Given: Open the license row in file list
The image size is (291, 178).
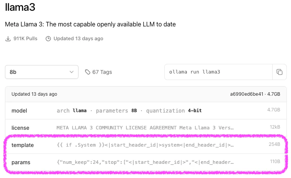Looking at the screenshot, I should click(20, 128).
